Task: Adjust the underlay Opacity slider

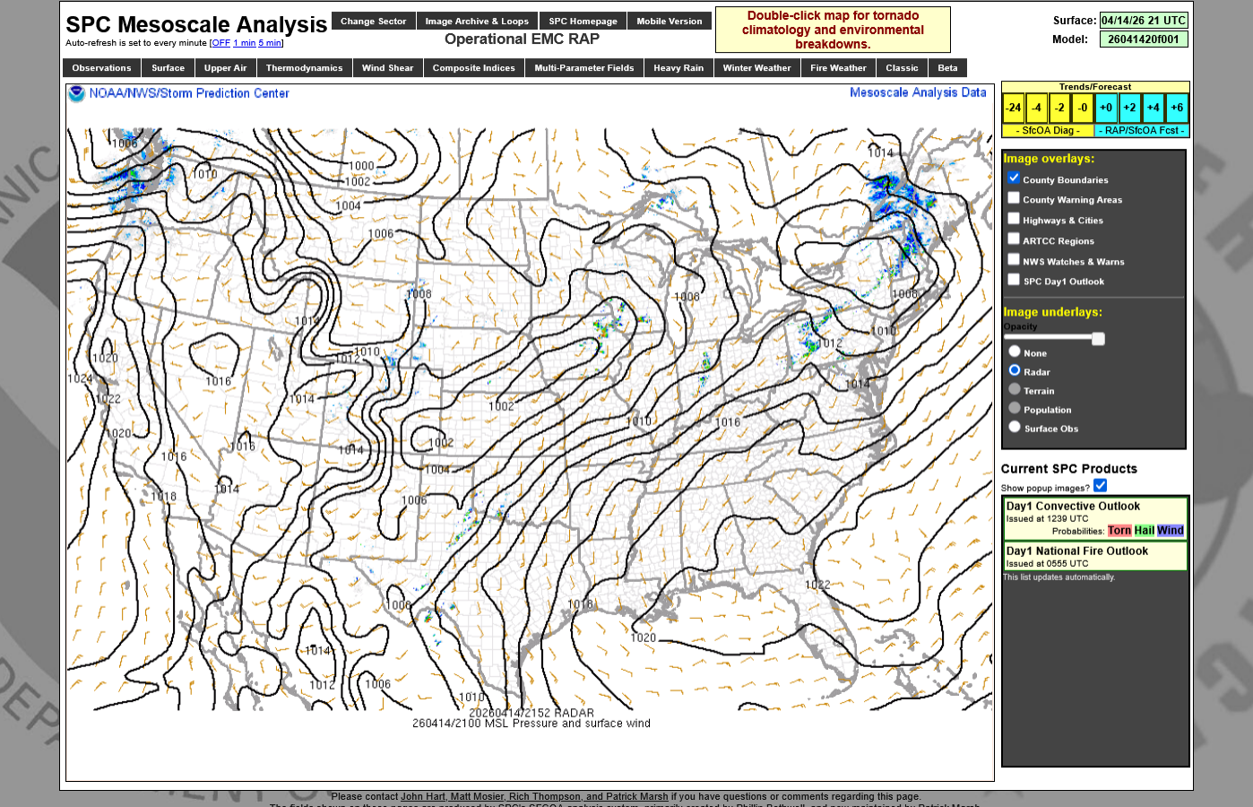Action: tap(1054, 338)
